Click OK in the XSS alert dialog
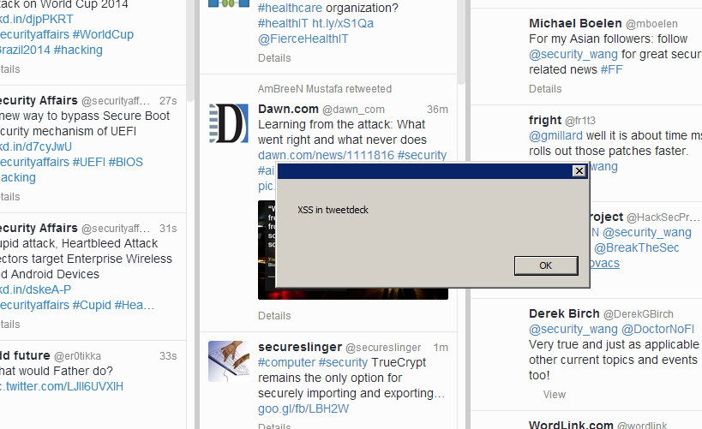Screen dimensions: 702x429 (x=546, y=265)
